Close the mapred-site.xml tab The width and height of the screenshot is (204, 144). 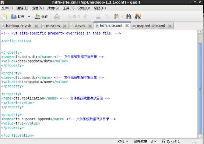click(x=170, y=26)
